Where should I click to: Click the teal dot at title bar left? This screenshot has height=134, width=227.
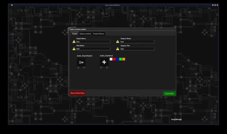[x=12, y=5]
